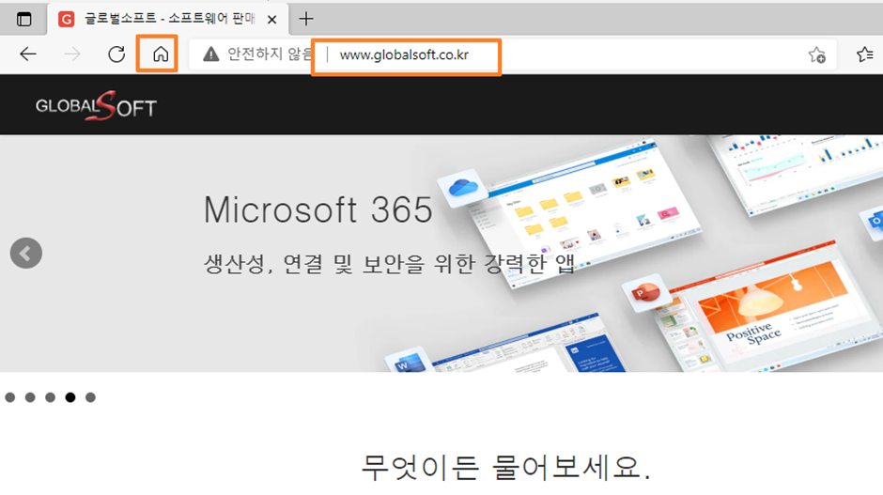Select the 글로벌소프트 browser tab

(168, 19)
